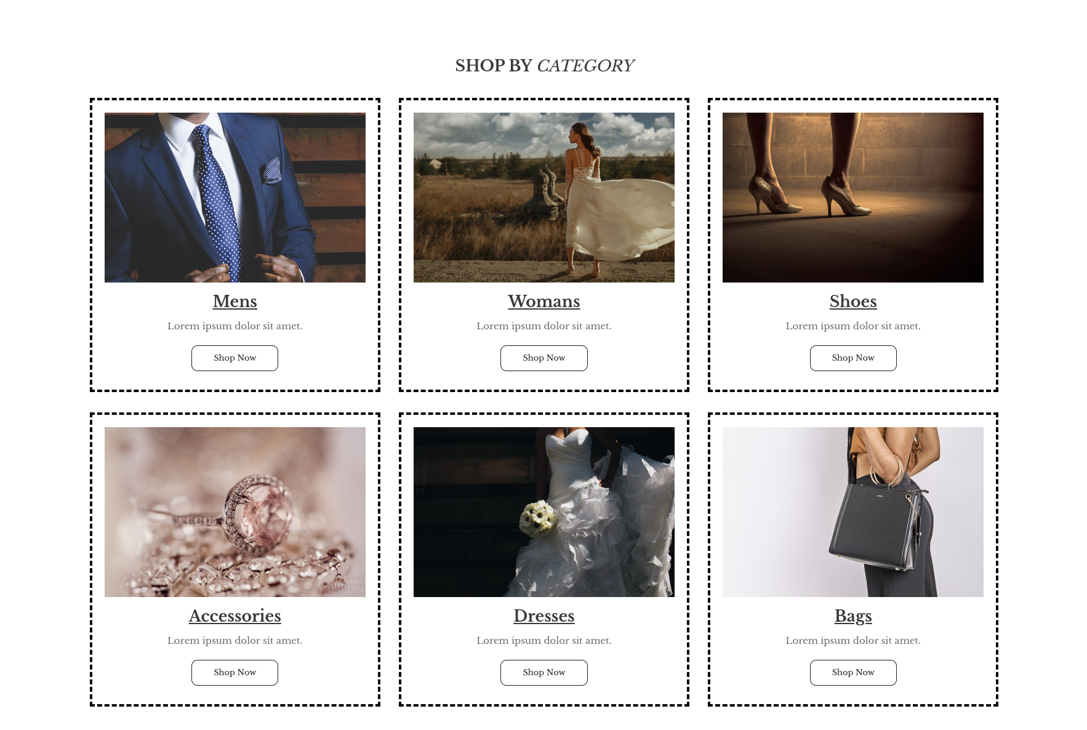Viewport: 1087px width, 730px height.
Task: Select the wedding dress with bouquet photo
Action: click(x=544, y=512)
